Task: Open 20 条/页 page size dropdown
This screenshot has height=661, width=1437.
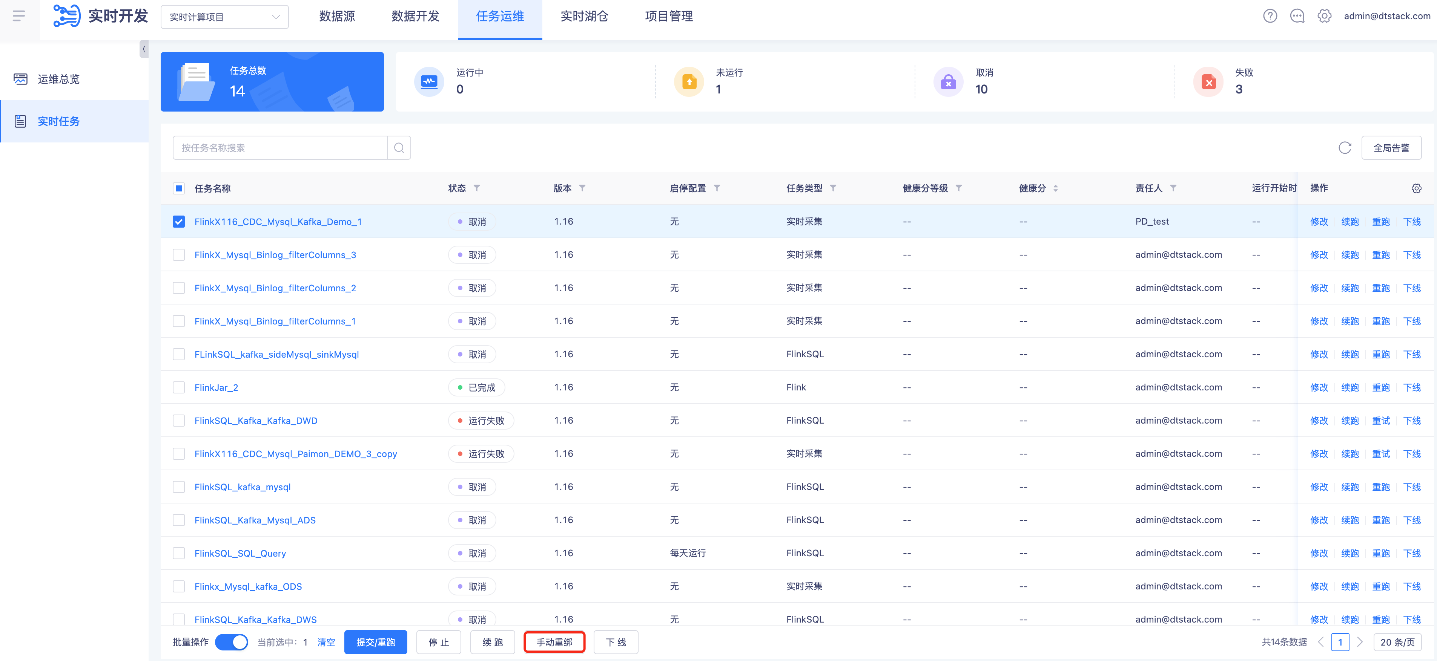Action: click(1397, 642)
